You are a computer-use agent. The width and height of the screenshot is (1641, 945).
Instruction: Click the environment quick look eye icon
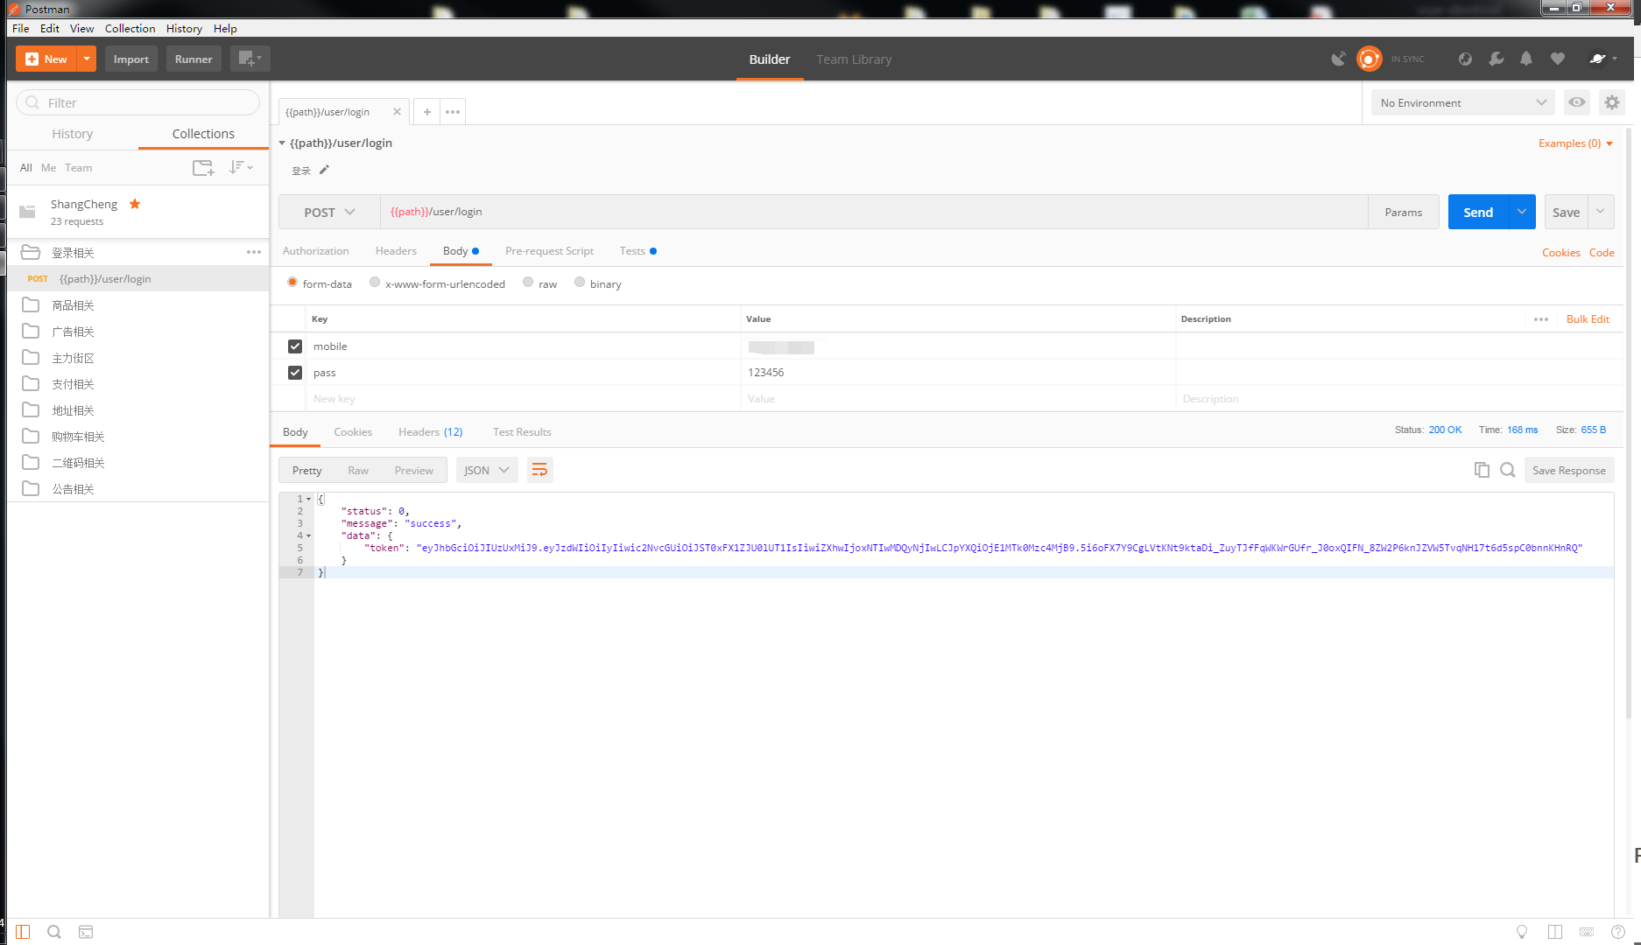pyautogui.click(x=1576, y=102)
